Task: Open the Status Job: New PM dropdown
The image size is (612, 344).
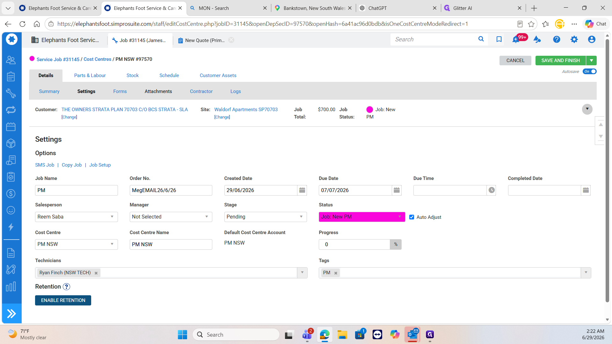Action: [x=362, y=217]
